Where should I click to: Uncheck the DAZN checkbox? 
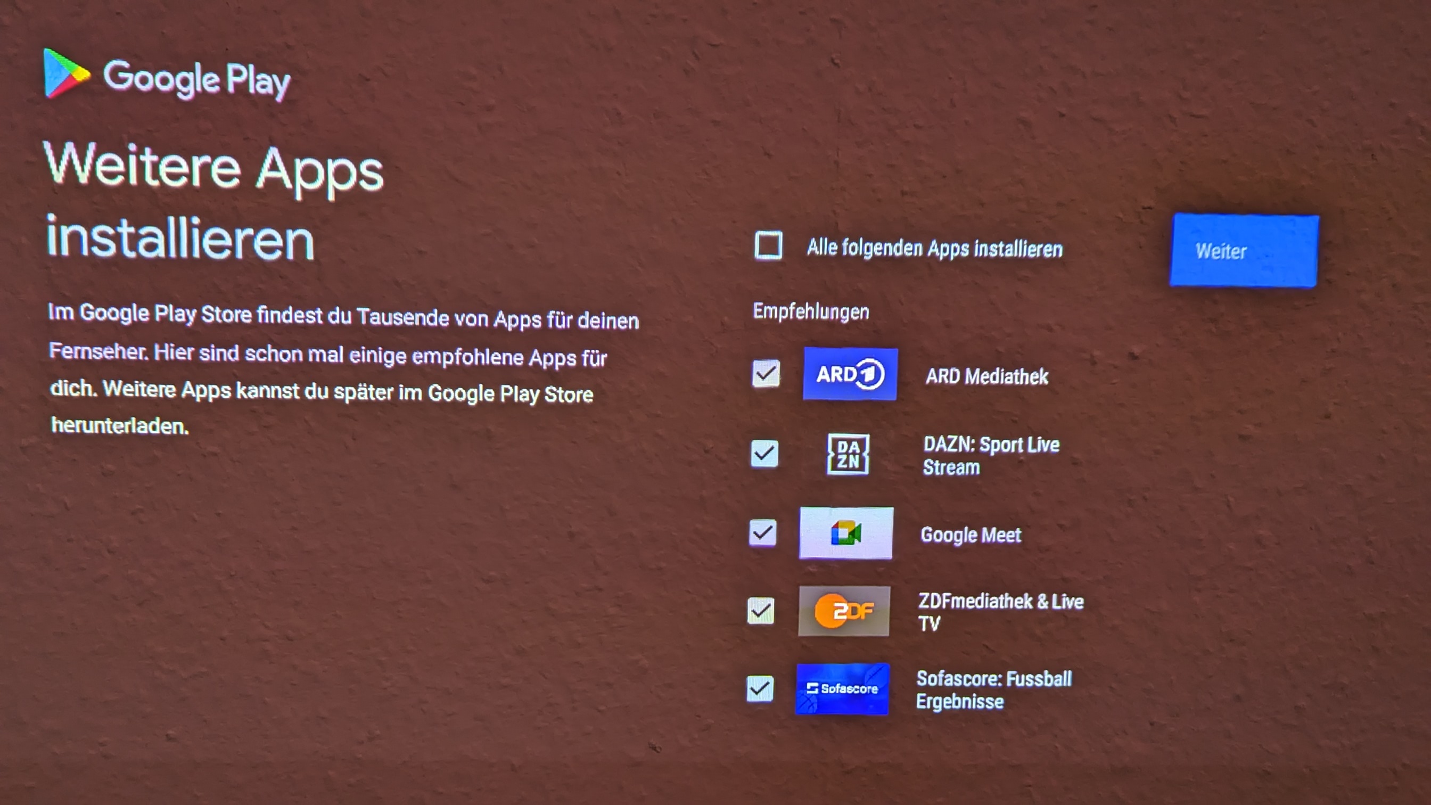(764, 454)
